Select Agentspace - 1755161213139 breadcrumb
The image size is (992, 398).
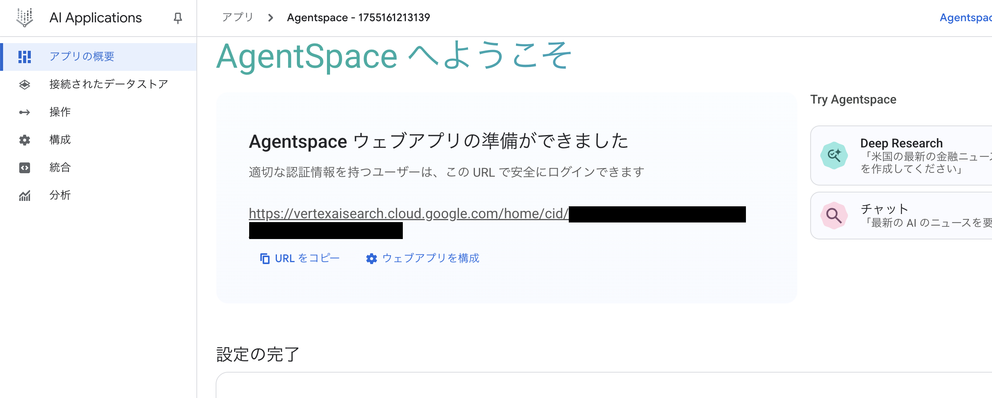pos(358,17)
